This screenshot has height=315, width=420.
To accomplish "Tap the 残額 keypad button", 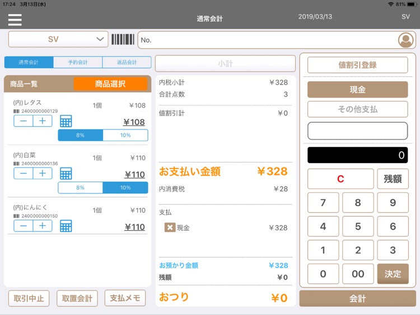I will (x=393, y=179).
